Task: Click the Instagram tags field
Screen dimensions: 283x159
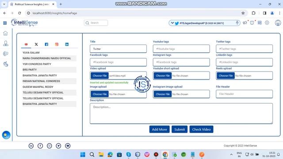Action: 181,62
